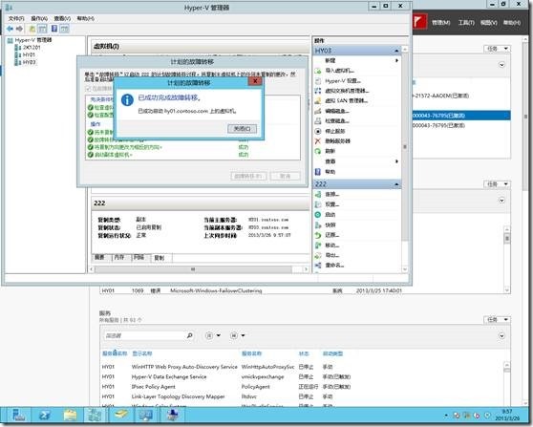Toggle the console tree toolbar icon

coord(42,29)
